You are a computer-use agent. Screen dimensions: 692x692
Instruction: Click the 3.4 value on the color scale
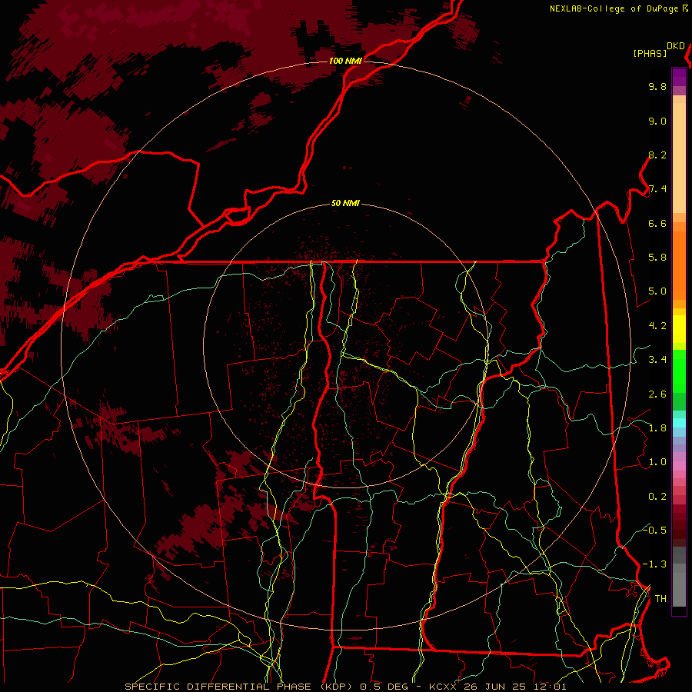click(x=657, y=360)
